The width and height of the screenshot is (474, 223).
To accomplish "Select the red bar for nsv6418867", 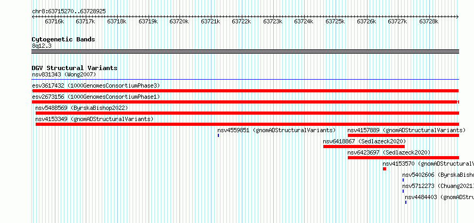I will pyautogui.click(x=364, y=147).
